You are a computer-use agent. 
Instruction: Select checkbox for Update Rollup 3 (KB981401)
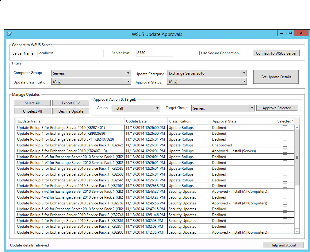click(x=285, y=127)
